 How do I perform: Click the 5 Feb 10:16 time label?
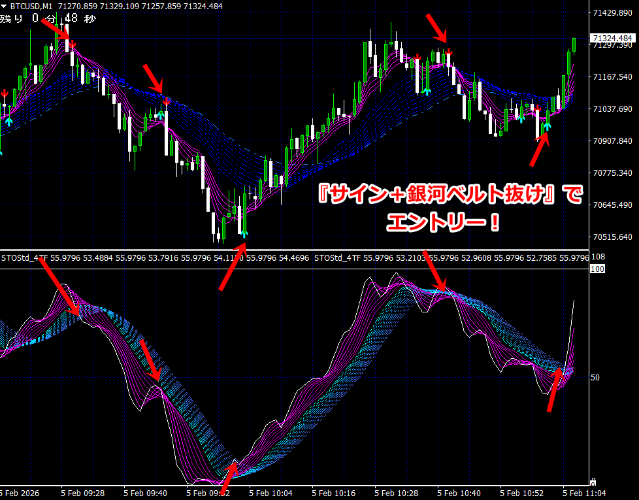334,493
